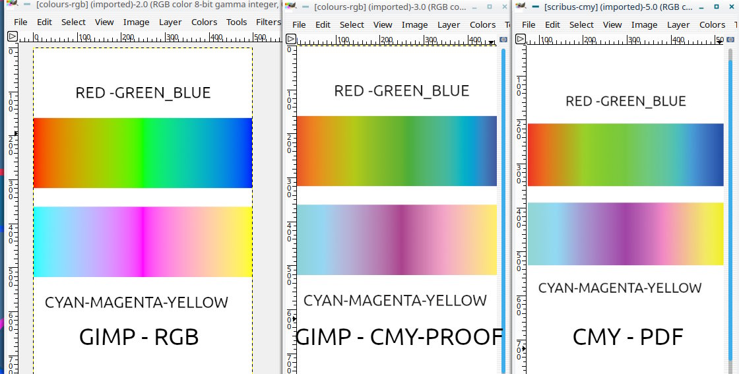Open Colors menu in scribus-cmy window
This screenshot has width=739, height=374.
(712, 24)
